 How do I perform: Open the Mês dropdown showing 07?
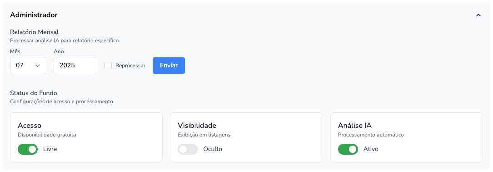click(28, 66)
